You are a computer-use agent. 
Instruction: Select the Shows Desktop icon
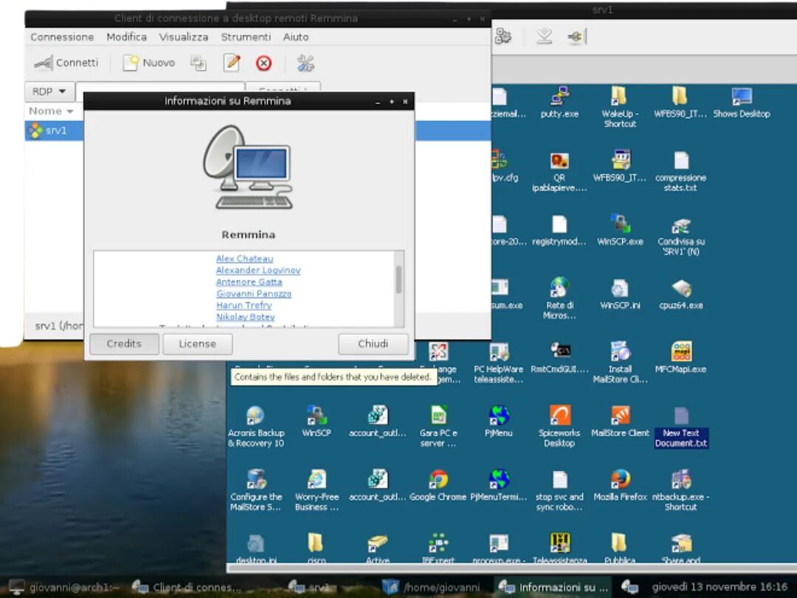[742, 103]
